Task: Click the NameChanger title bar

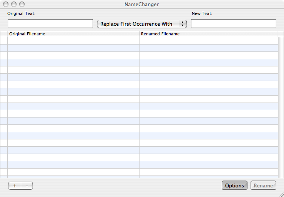Action: [x=142, y=4]
